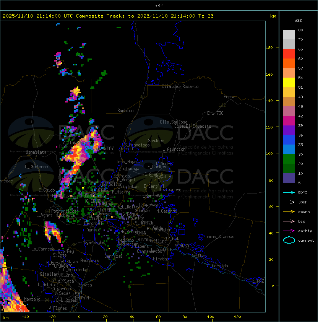
Task: Click the 'Mirador' place label
Action: click(161, 259)
